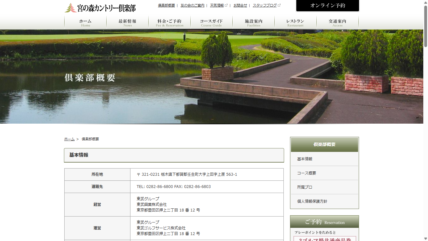428x241 pixels.
Task: Open 施設案内 Facilities menu
Action: pos(253,23)
